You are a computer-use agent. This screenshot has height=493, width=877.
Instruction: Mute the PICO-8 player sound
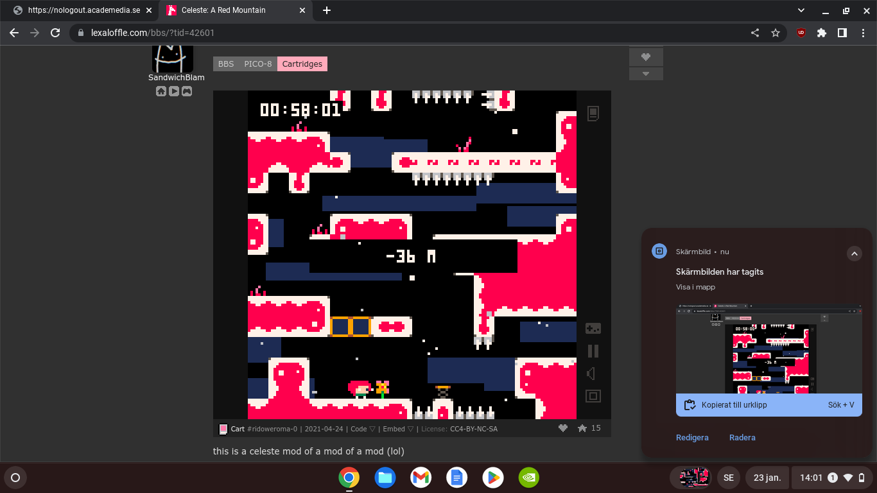[592, 374]
